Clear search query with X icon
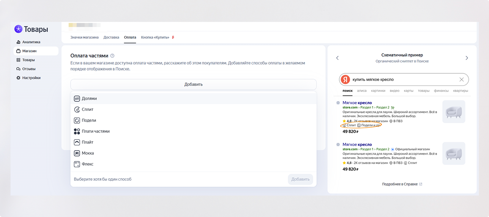Image resolution: width=489 pixels, height=217 pixels. tap(462, 80)
